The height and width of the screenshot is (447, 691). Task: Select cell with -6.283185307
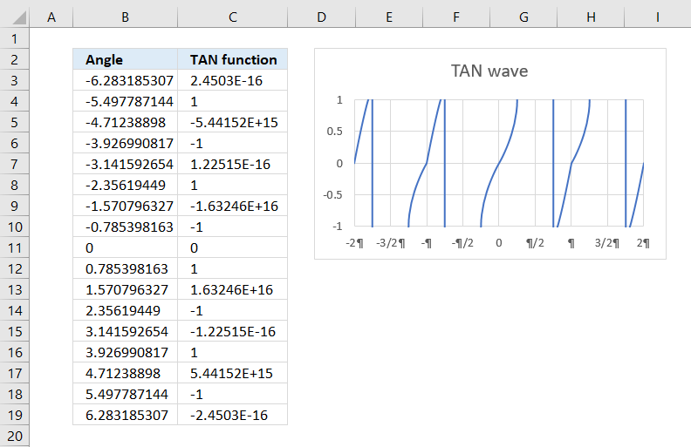[125, 80]
